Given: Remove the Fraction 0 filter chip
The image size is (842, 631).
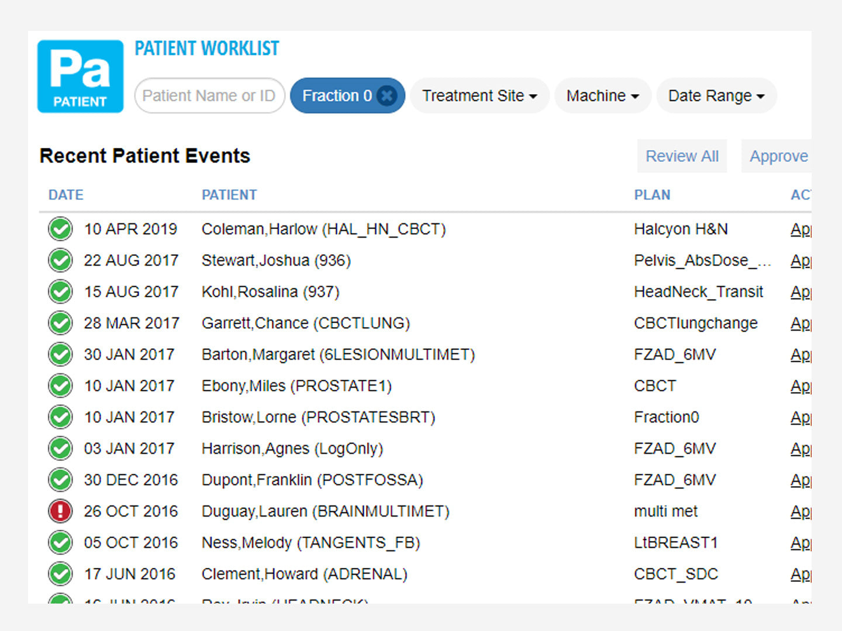Looking at the screenshot, I should click(387, 95).
